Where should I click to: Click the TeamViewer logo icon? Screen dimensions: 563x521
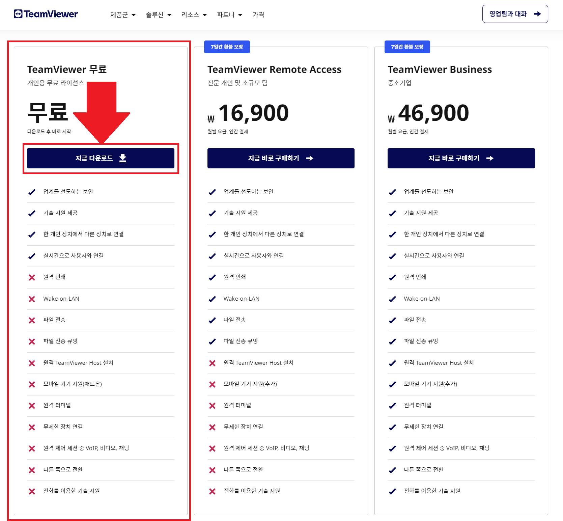[18, 14]
